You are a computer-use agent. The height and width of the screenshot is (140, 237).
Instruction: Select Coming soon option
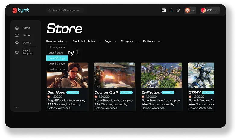click(57, 47)
